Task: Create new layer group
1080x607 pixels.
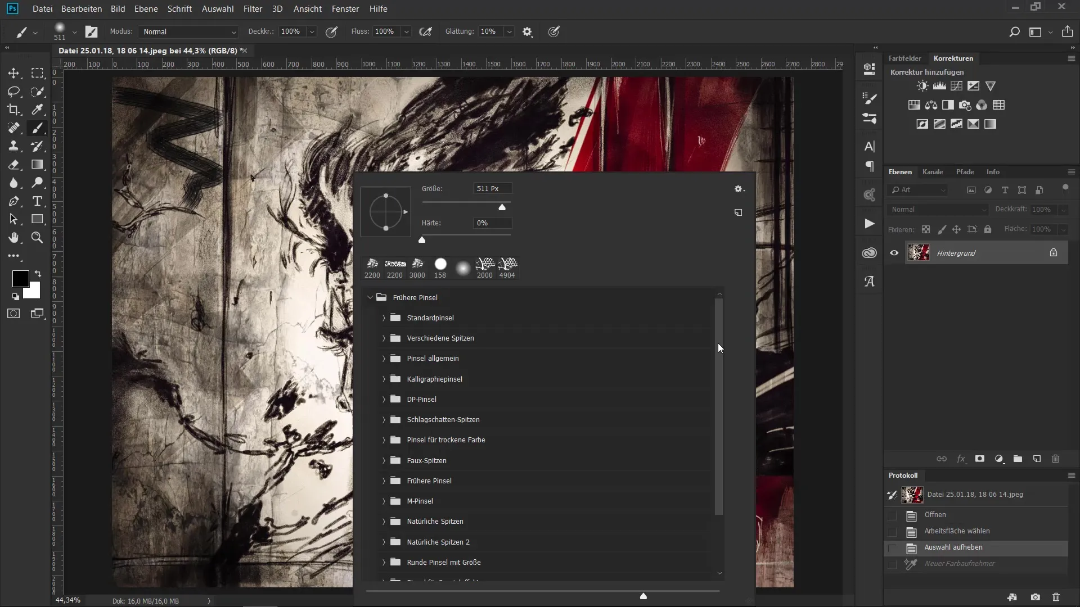Action: [1018, 459]
